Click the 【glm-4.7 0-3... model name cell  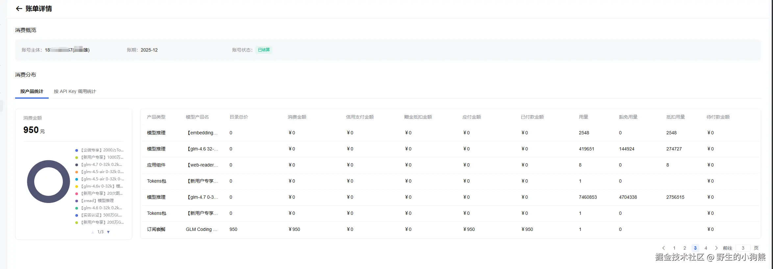[202, 197]
